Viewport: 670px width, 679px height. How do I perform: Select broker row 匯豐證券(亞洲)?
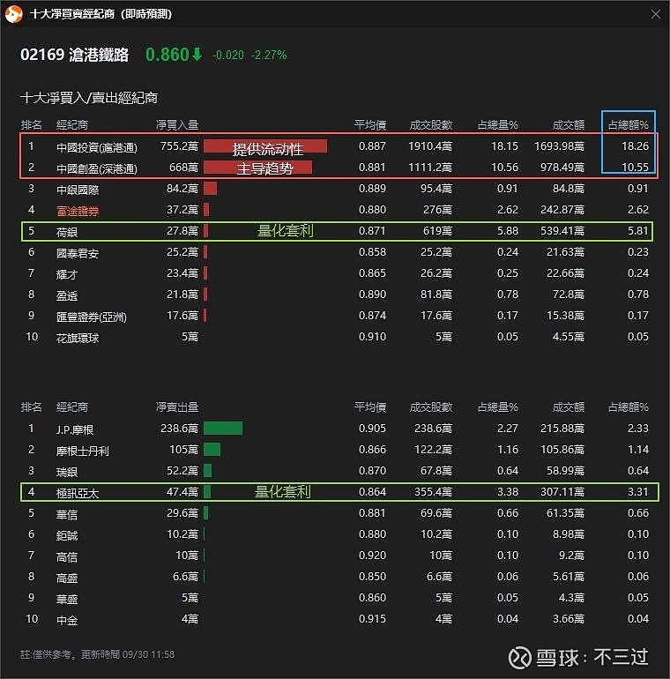point(335,316)
